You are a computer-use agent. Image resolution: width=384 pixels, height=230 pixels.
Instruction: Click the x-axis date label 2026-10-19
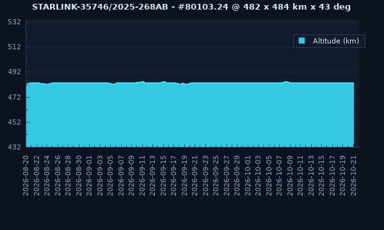(x=343, y=176)
